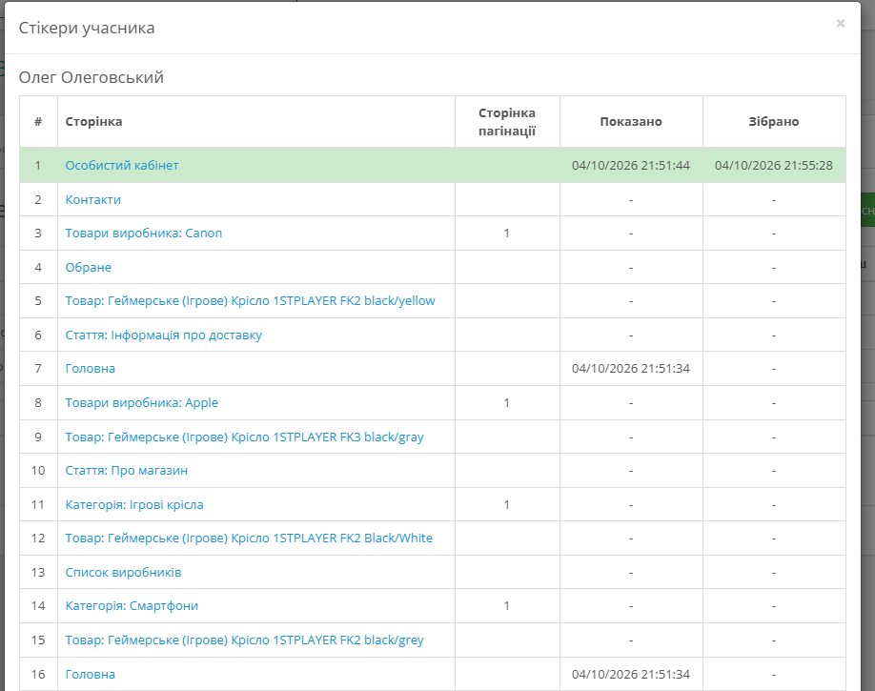Screen dimensions: 875x691
Task: Open the Особистий кабінет link
Action: 122,165
